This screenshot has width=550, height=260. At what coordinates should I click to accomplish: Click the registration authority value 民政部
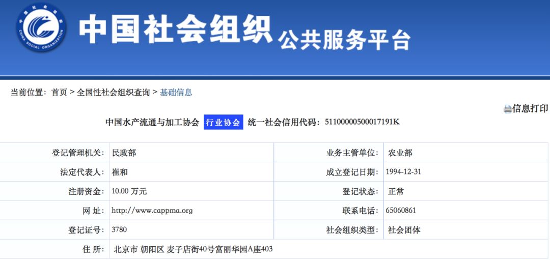click(x=124, y=153)
